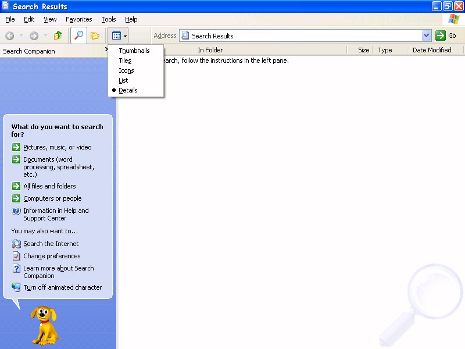Image resolution: width=465 pixels, height=349 pixels.
Task: Click the Search the Internet globe icon
Action: (16, 244)
